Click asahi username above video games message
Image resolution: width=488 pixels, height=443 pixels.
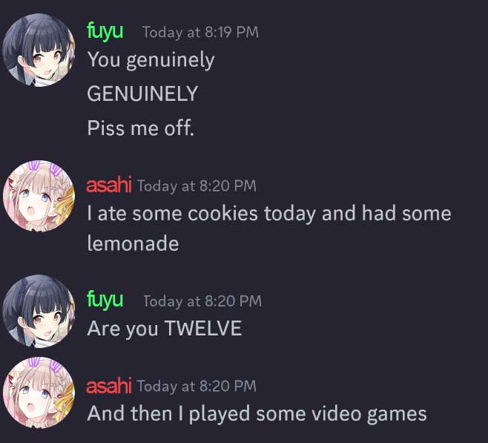(108, 385)
